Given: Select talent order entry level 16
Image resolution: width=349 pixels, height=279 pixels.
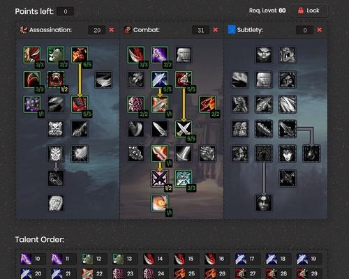Looking at the screenshot, I should click(x=217, y=259).
